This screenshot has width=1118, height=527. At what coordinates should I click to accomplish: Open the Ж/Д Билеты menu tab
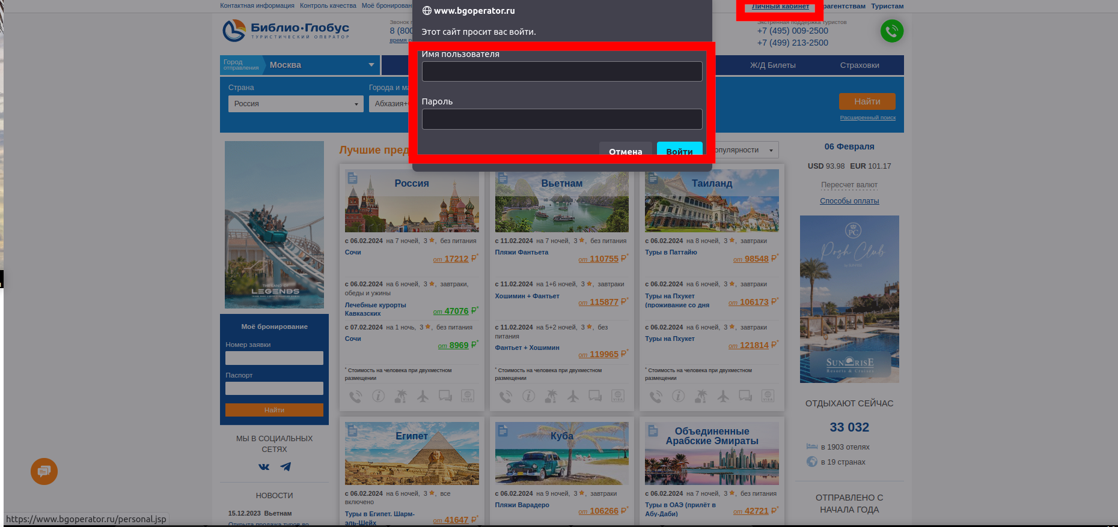click(x=772, y=65)
